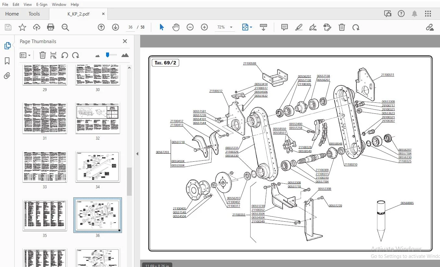
Task: Select the Highlight text tool
Action: coord(299,27)
